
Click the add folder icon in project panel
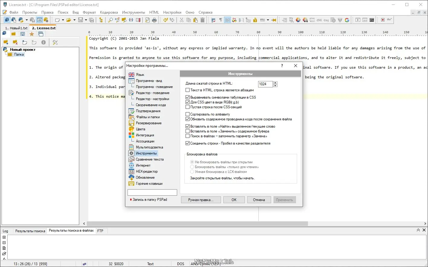click(6, 42)
